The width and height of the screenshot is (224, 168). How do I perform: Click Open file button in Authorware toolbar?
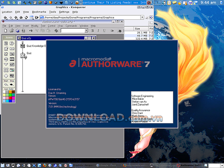pyautogui.click(x=12, y=30)
